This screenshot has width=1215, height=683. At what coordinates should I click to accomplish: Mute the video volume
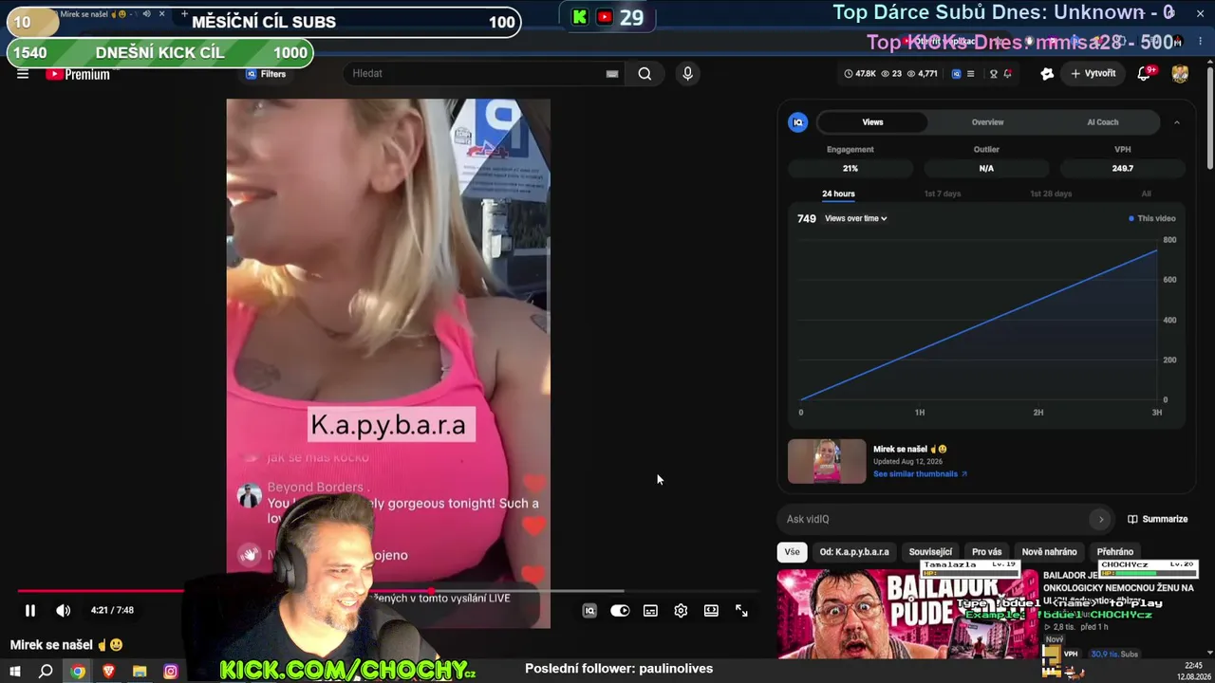pos(63,611)
